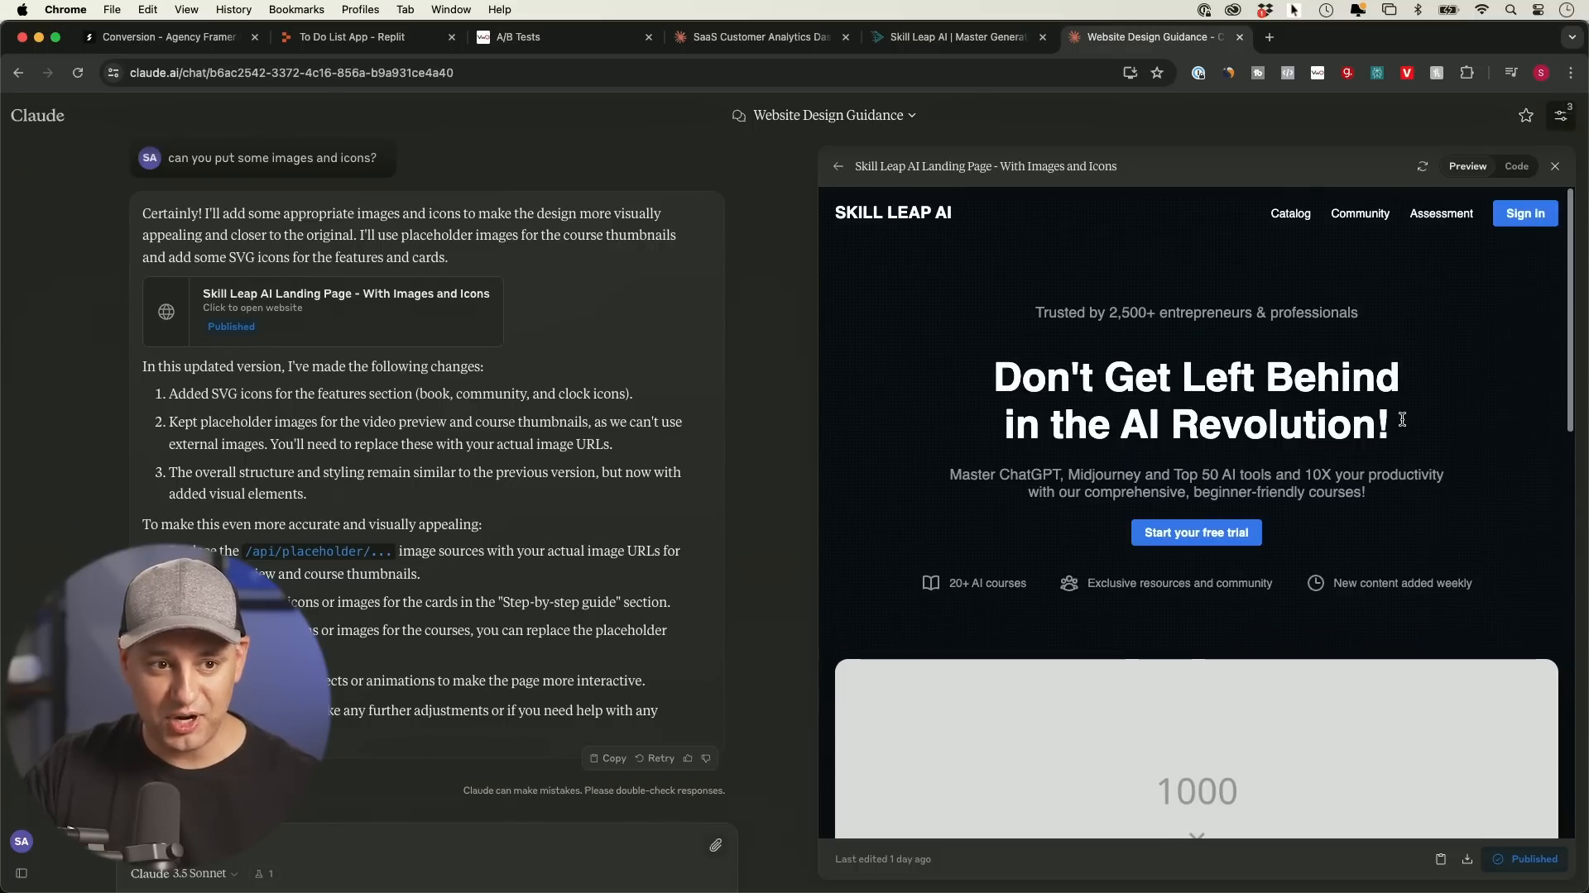Open the Skill Leap AI Landing Page artifact card
The image size is (1589, 893).
point(323,312)
